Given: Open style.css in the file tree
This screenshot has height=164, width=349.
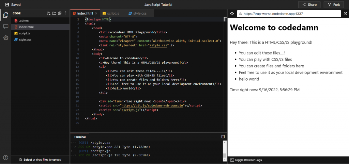Looking at the screenshot, I should [x=40, y=40].
